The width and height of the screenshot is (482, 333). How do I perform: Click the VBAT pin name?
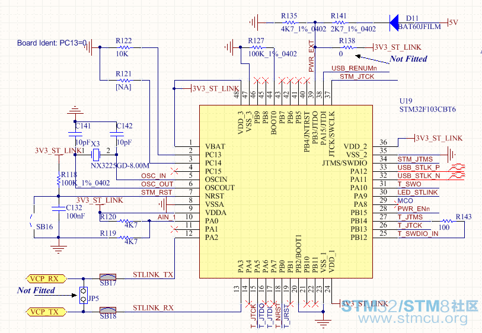[215, 146]
